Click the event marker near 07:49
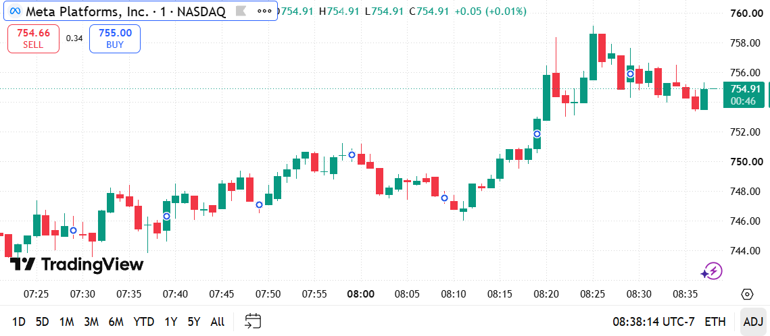 (x=259, y=204)
